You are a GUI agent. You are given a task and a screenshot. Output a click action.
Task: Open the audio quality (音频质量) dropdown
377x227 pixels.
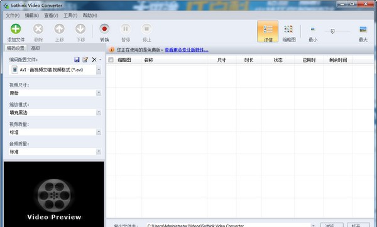(x=99, y=151)
